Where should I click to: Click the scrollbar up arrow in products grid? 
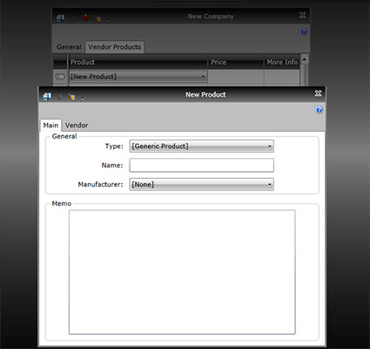pyautogui.click(x=304, y=59)
